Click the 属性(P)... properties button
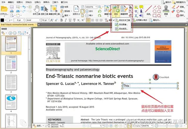This screenshot has height=129, width=188. click(155, 20)
